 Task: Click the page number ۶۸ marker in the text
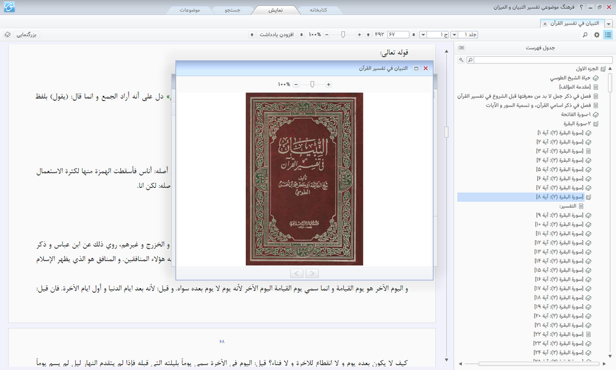(222, 342)
